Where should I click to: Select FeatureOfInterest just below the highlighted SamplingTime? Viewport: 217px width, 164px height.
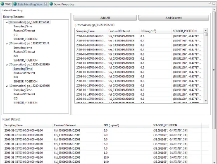pos(24,73)
